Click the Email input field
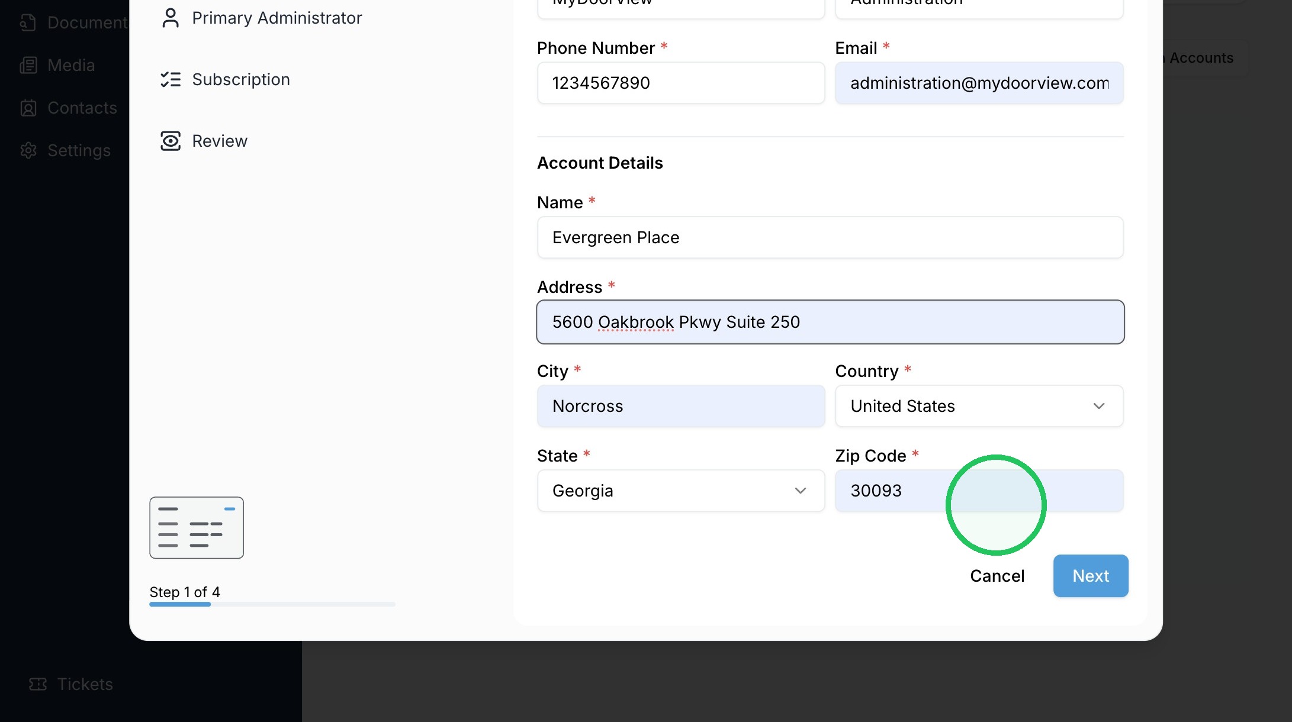Screen dimensions: 1292x722 point(979,83)
